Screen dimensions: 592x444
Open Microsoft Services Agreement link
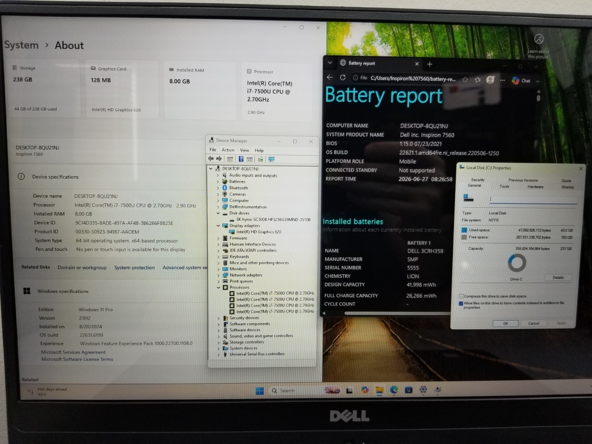click(x=73, y=352)
